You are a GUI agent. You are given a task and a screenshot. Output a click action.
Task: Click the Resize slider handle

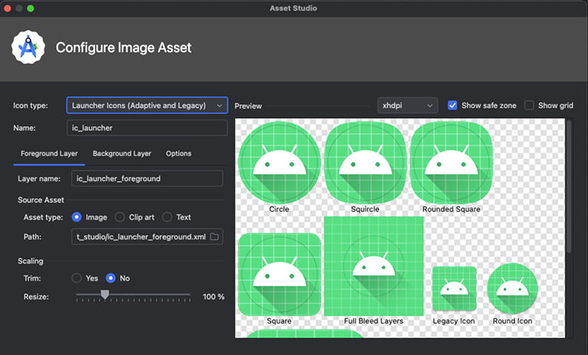tap(105, 295)
